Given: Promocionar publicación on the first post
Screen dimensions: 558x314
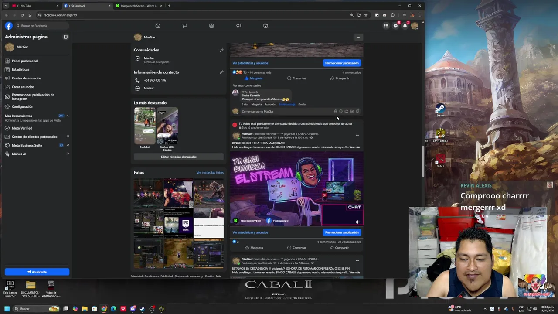Looking at the screenshot, I should (x=342, y=63).
